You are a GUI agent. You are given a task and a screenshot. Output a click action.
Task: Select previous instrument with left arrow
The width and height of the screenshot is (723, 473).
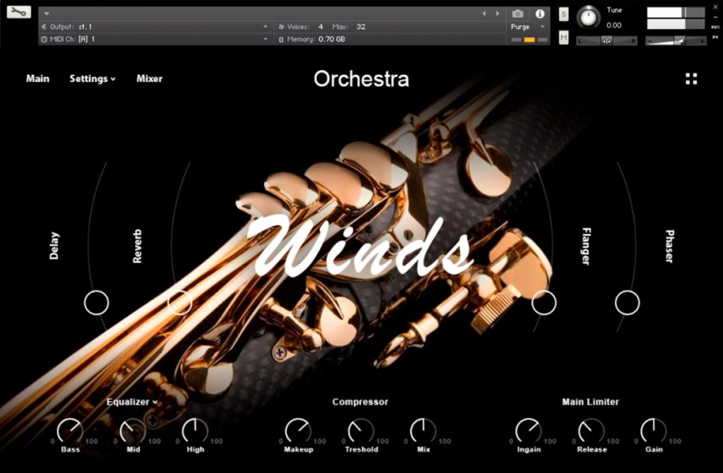point(484,14)
